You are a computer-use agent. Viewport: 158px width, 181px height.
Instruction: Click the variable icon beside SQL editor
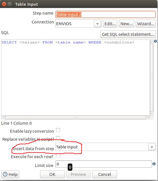click(155, 41)
